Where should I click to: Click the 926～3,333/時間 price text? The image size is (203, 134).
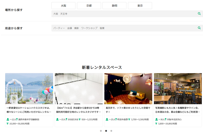(89, 119)
